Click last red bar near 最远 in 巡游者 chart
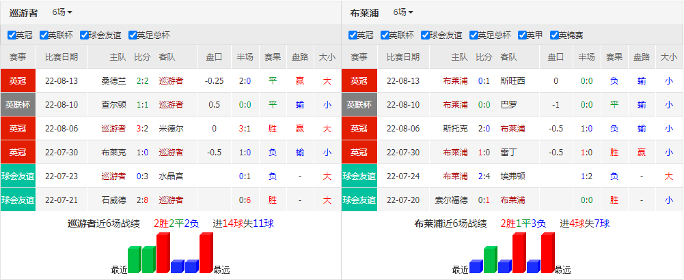Image resolution: width=684 pixels, height=280 pixels. click(x=206, y=253)
